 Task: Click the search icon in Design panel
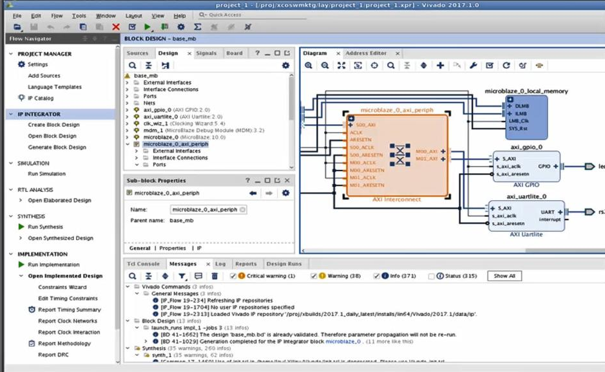coord(132,66)
